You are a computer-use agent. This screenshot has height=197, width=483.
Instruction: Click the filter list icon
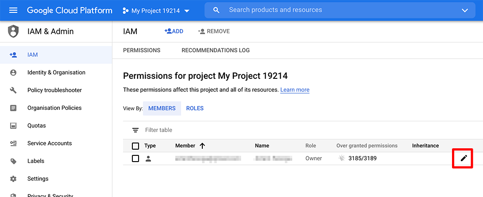pos(135,130)
